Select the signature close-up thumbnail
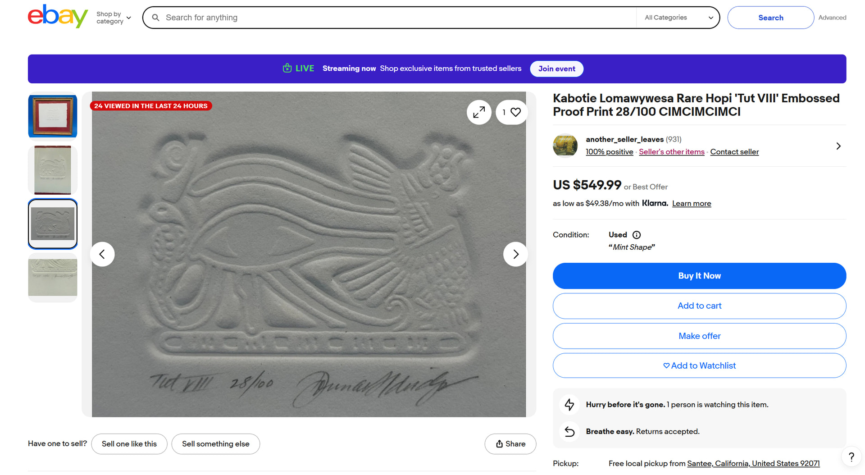The width and height of the screenshot is (865, 475). coord(53,277)
